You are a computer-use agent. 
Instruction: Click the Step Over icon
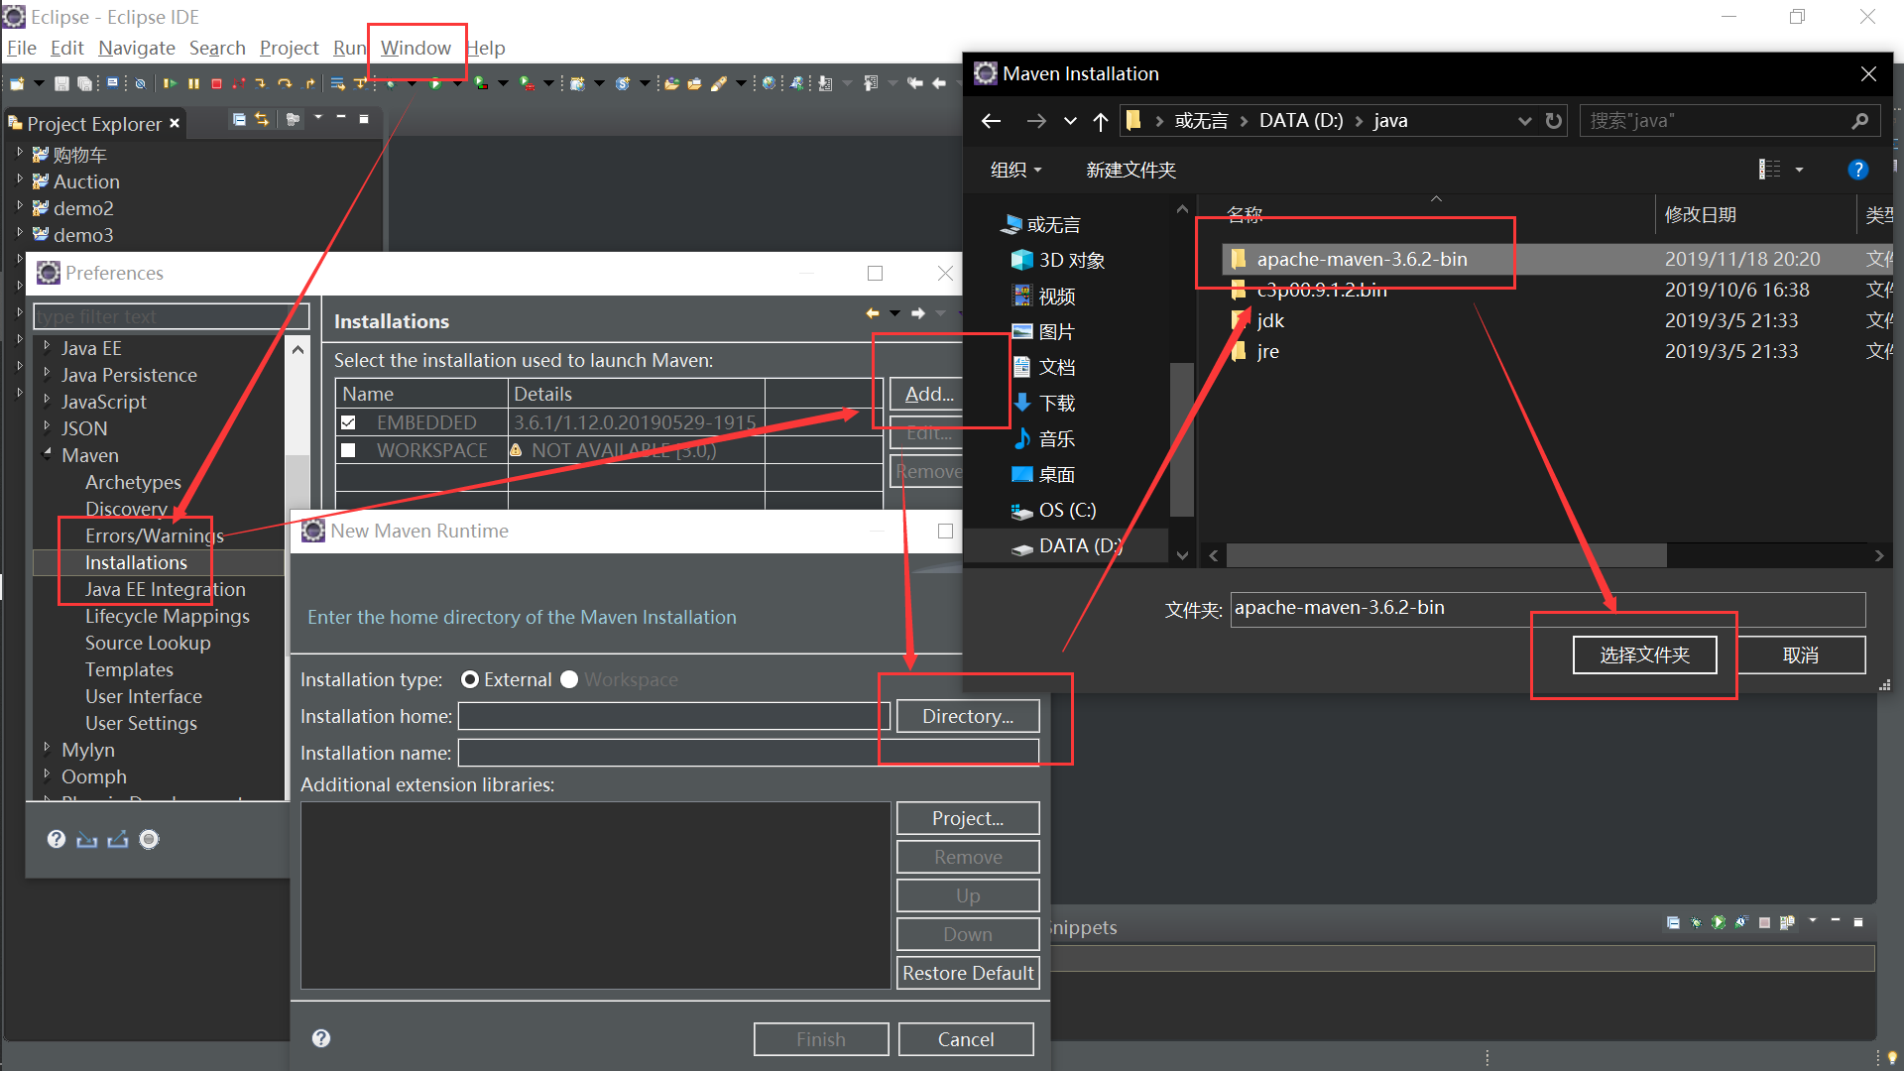tap(285, 83)
